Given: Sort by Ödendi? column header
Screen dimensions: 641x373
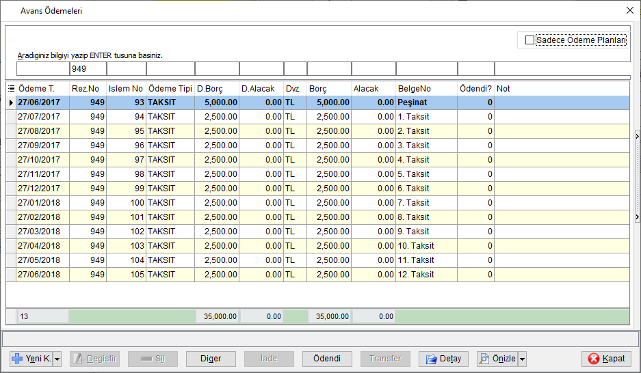Looking at the screenshot, I should point(476,89).
